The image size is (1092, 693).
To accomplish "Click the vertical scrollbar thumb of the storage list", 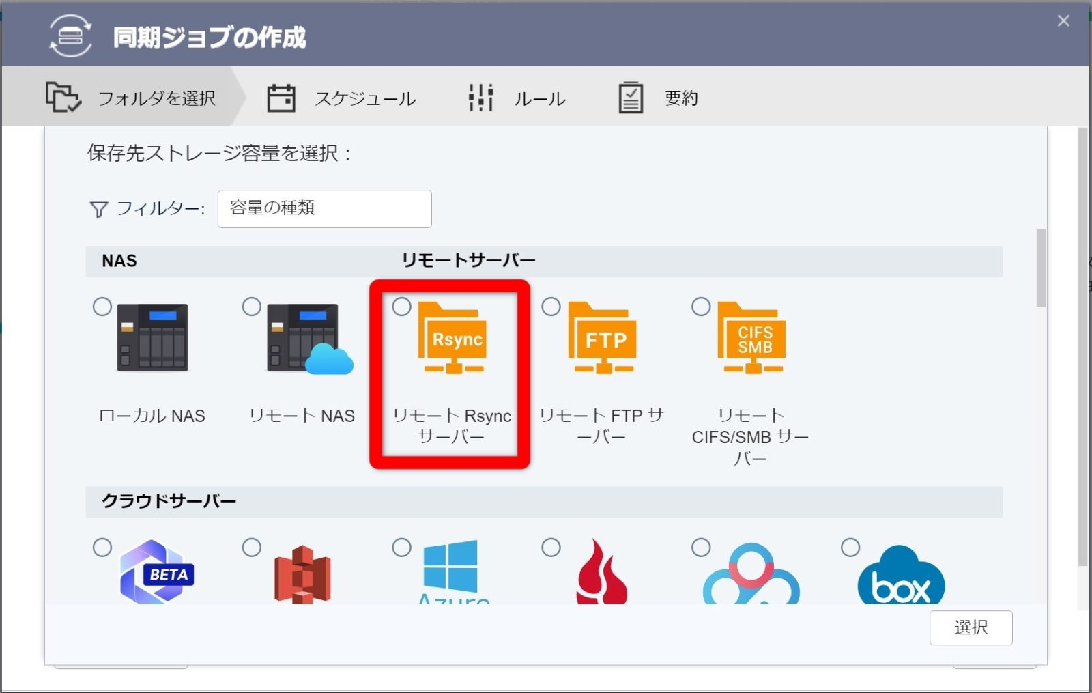I will tap(1040, 268).
